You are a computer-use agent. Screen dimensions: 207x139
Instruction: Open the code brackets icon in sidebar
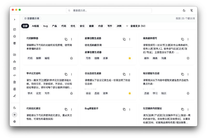(14, 75)
